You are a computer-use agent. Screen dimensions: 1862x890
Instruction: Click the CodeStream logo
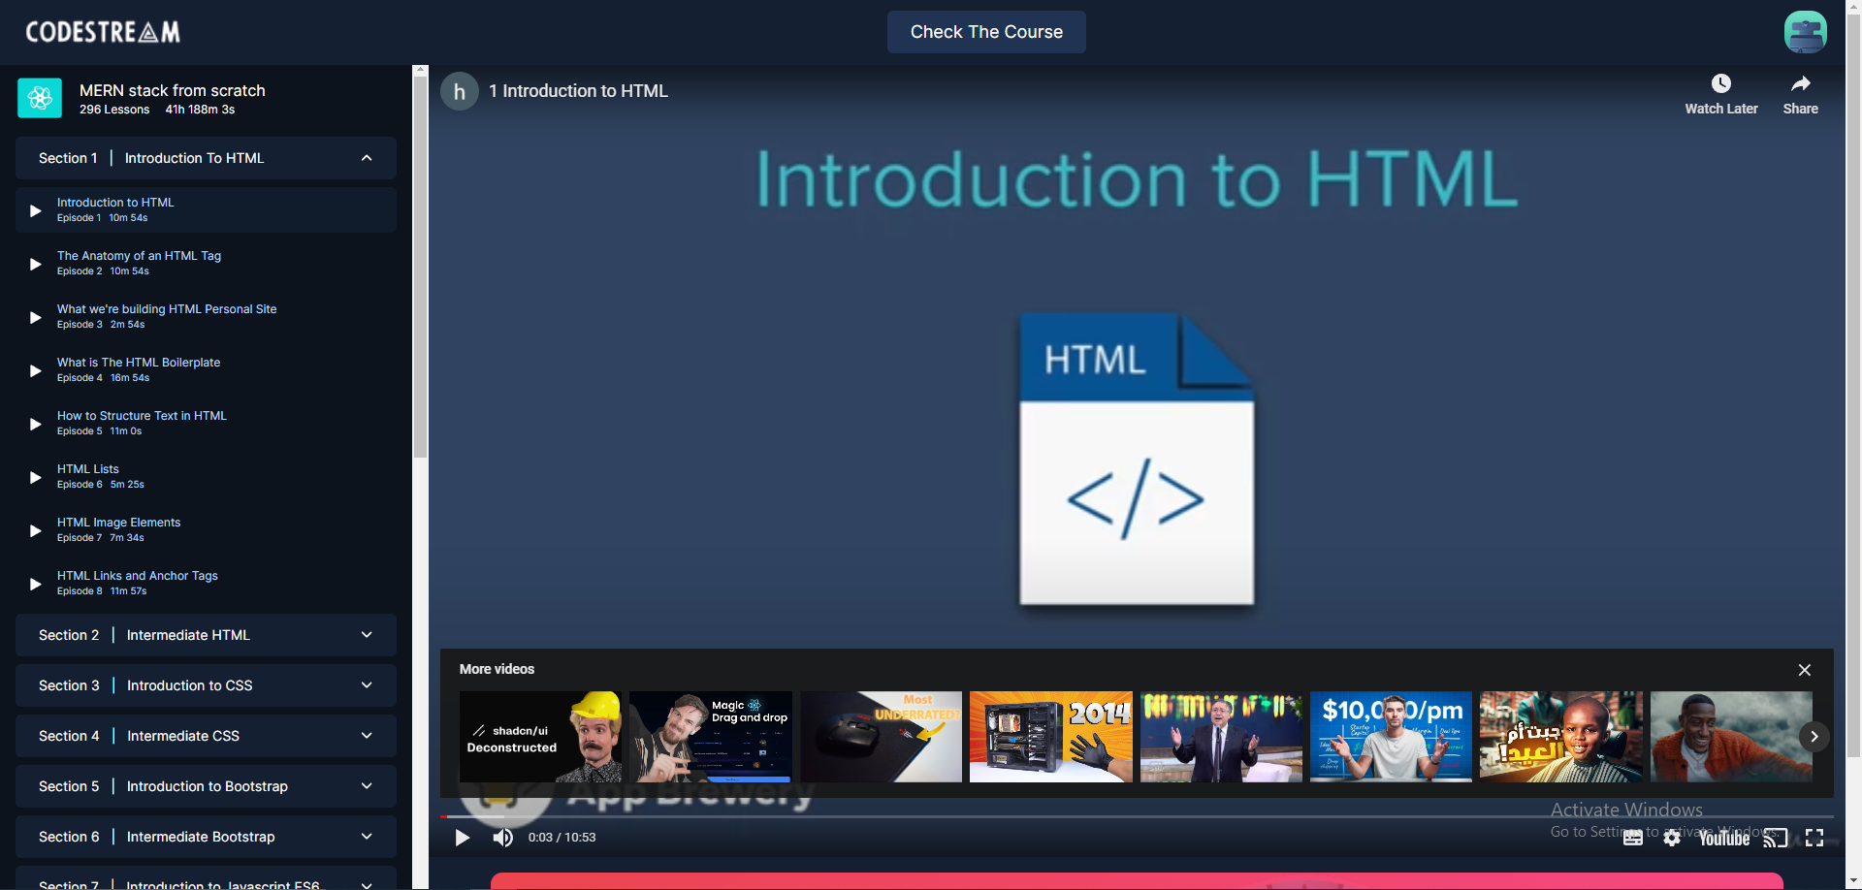(x=103, y=32)
